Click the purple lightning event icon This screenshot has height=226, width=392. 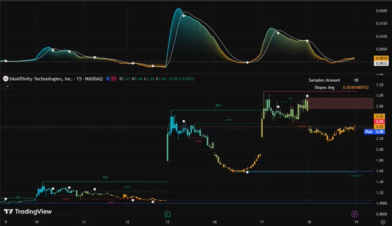(355, 214)
